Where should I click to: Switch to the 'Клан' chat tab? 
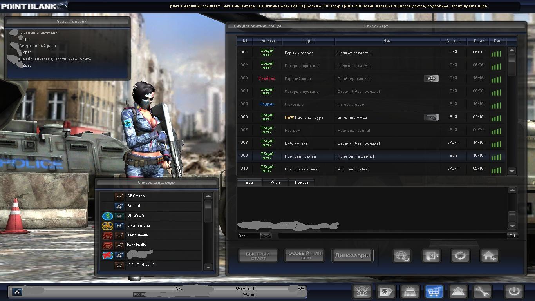coord(275,183)
